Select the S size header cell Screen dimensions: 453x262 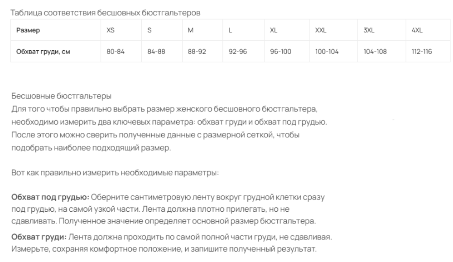[162, 30]
